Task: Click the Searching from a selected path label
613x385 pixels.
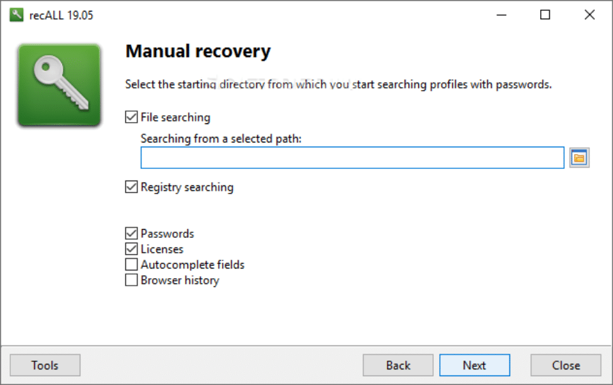Action: point(221,138)
